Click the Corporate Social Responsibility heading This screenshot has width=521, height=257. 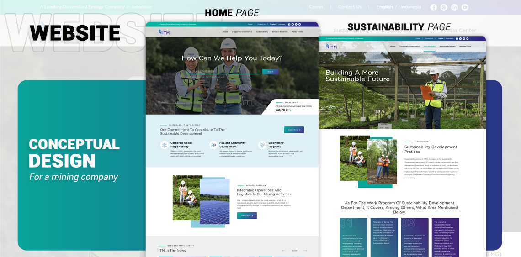182,145
